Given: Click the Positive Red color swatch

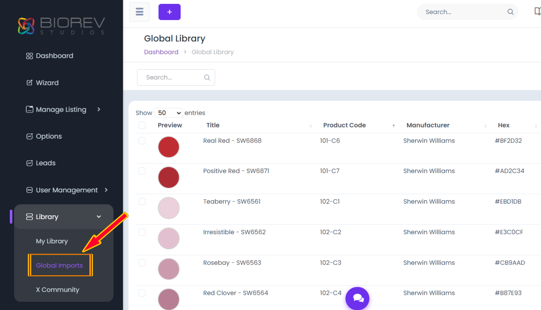Looking at the screenshot, I should tap(169, 177).
